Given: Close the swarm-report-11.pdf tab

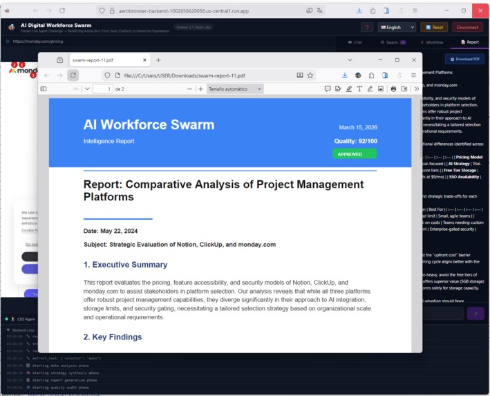Looking at the screenshot, I should coord(144,60).
